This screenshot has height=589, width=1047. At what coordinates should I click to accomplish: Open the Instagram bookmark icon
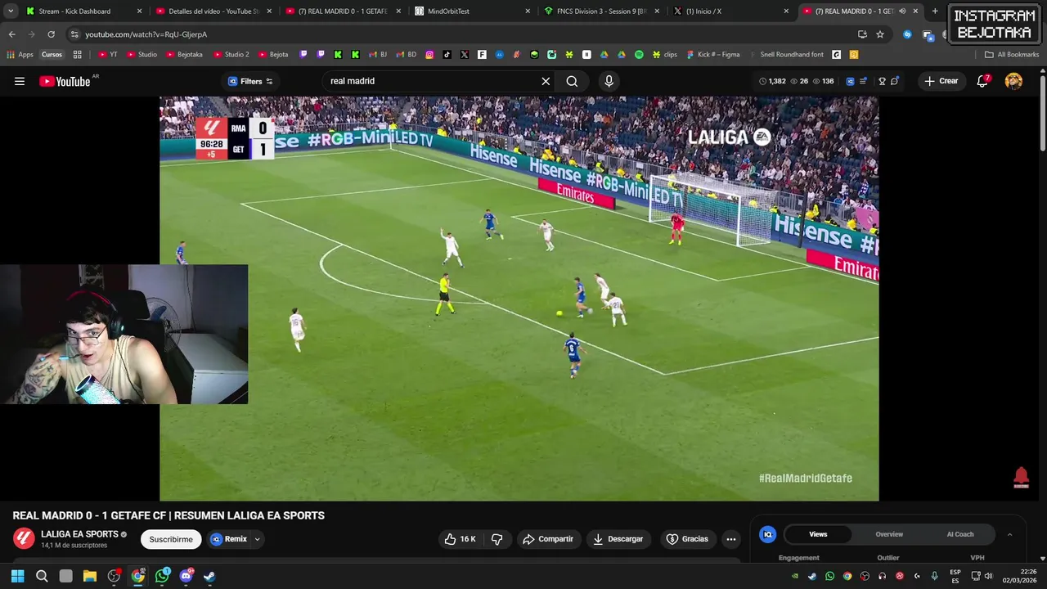429,55
